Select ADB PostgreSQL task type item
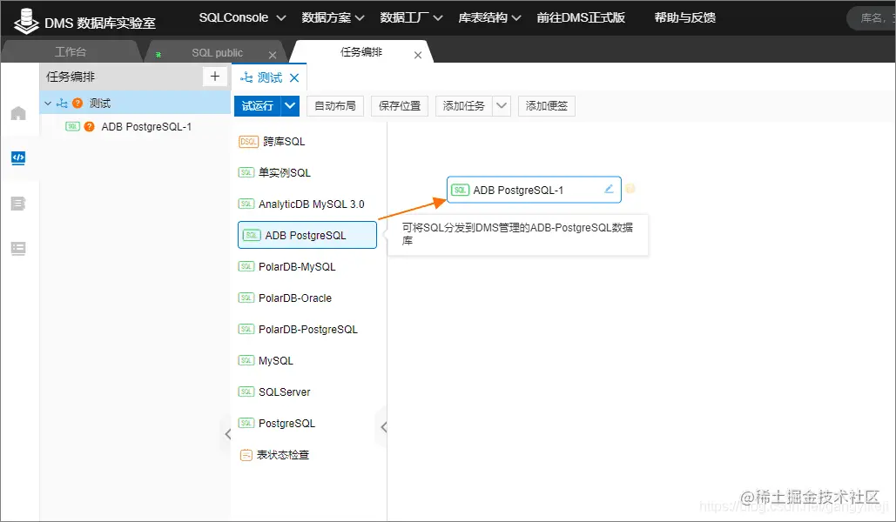The height and width of the screenshot is (522, 896). 307,235
